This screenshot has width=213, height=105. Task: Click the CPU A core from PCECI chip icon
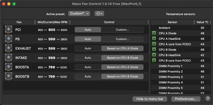tap(154, 44)
